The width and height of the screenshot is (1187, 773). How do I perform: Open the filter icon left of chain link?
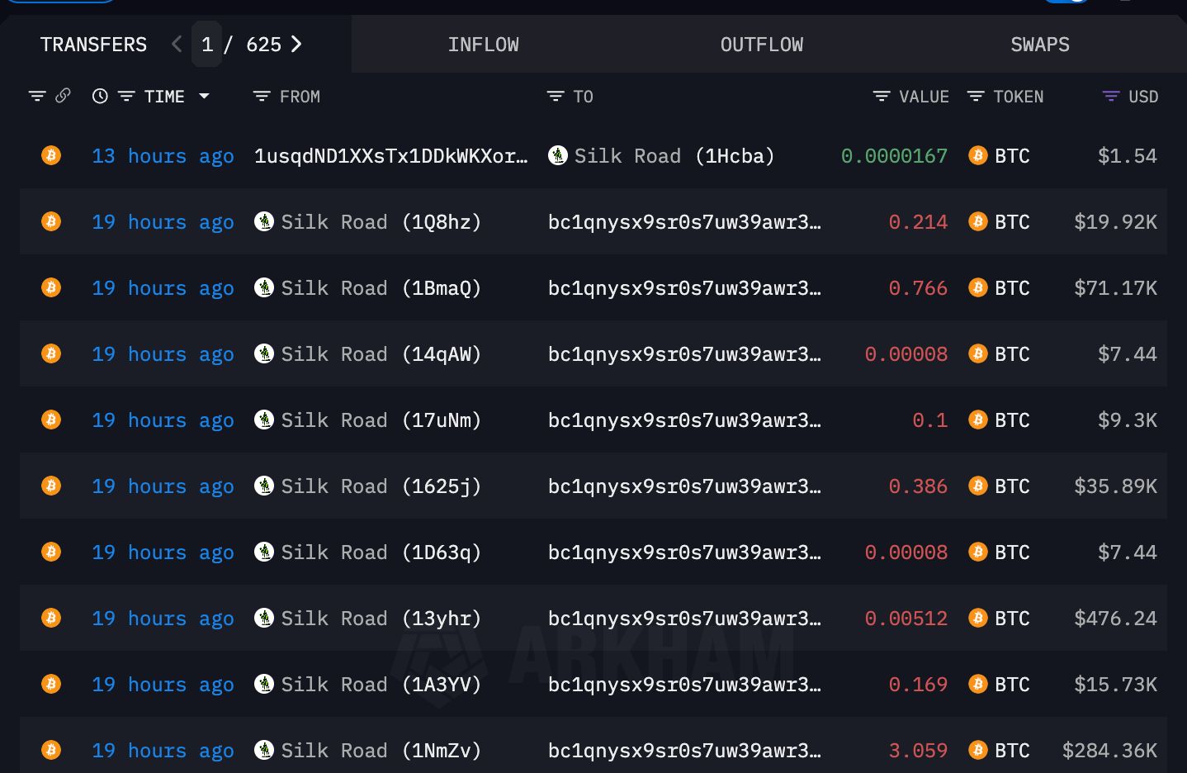tap(37, 97)
